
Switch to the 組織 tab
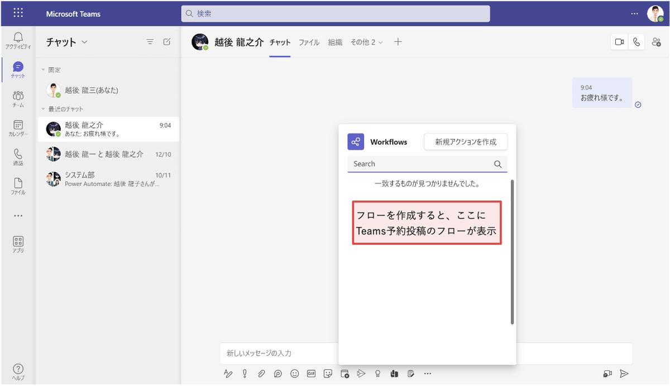tap(335, 42)
